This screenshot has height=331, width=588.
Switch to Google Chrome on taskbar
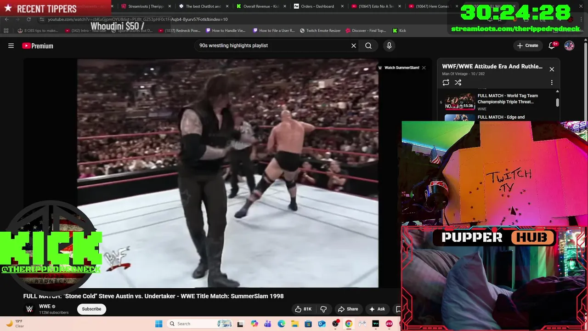(349, 324)
